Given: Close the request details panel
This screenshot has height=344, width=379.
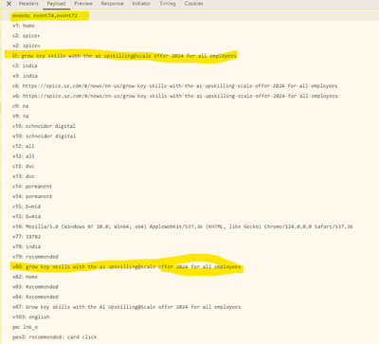Looking at the screenshot, I should pos(9,4).
